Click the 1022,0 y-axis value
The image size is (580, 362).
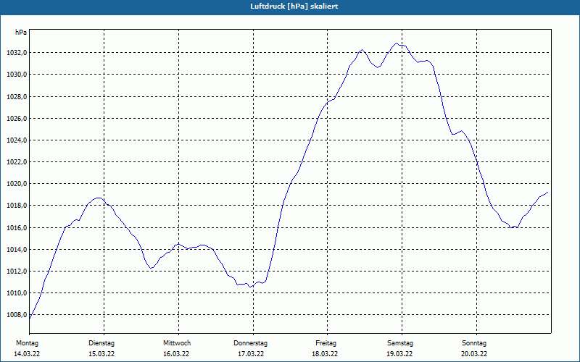point(17,162)
